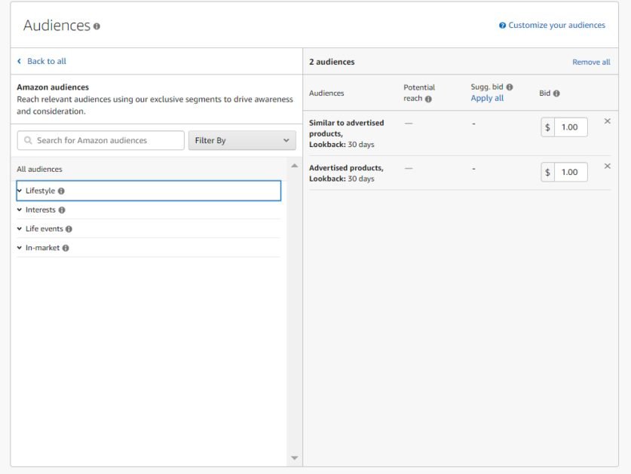Click Apply all suggested bids
Image resolution: width=631 pixels, height=474 pixels.
[487, 98]
